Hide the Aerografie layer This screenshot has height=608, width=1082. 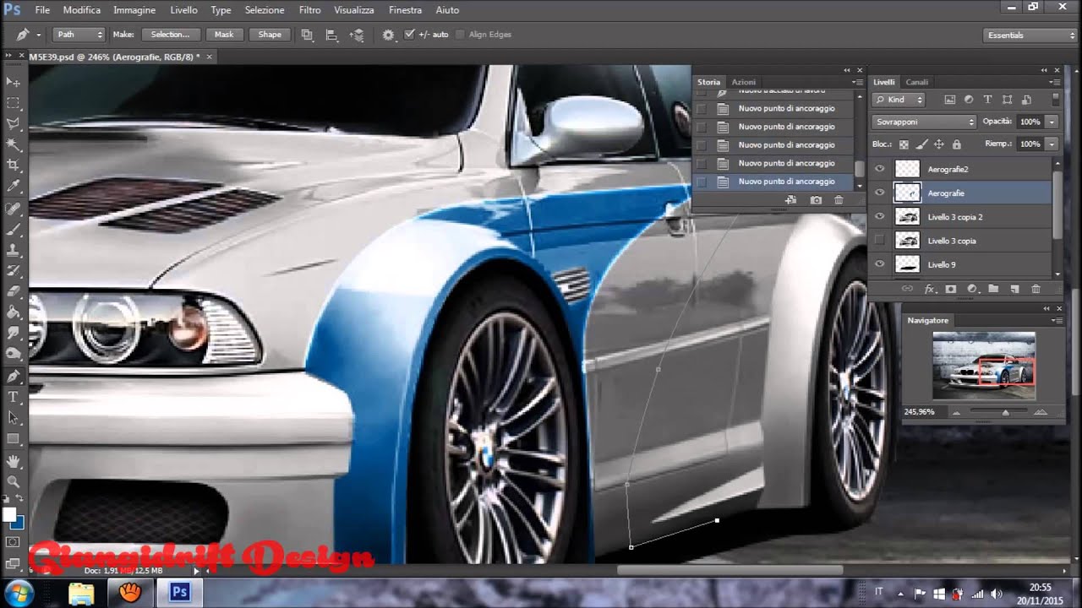click(880, 193)
